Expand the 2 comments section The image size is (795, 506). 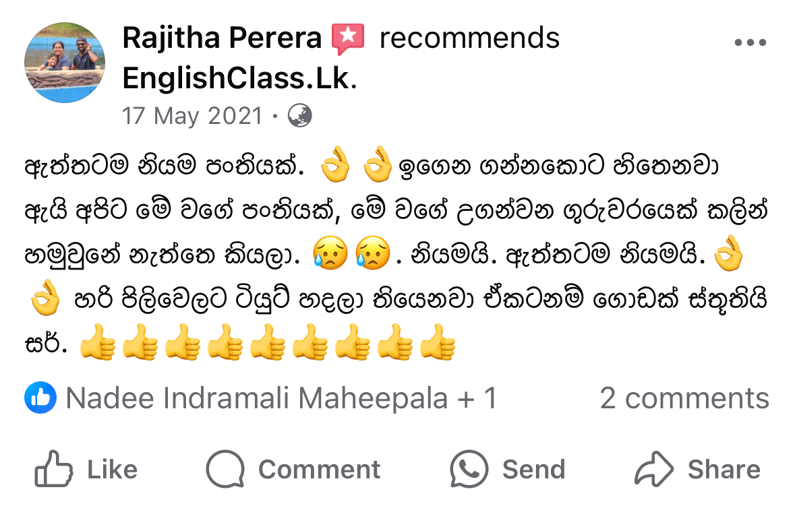coord(684,399)
